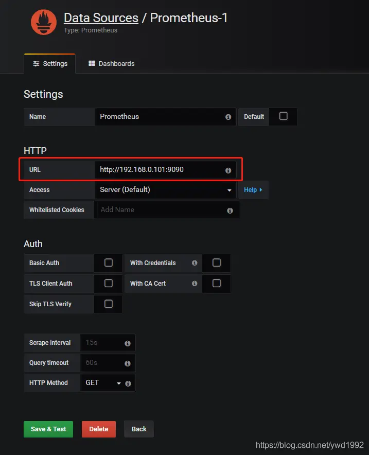Enable the With CA Cert checkbox
Viewport: 369px width, 455px height.
[x=217, y=283]
